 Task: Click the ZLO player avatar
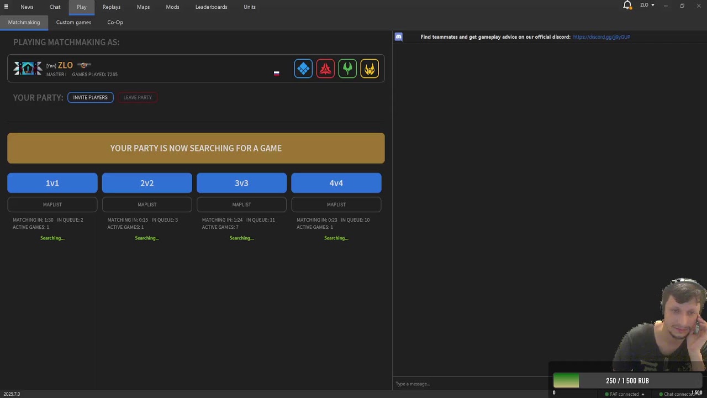pos(28,69)
